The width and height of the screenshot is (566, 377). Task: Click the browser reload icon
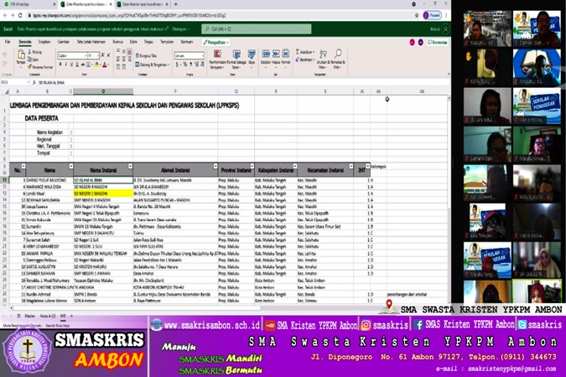(x=20, y=16)
